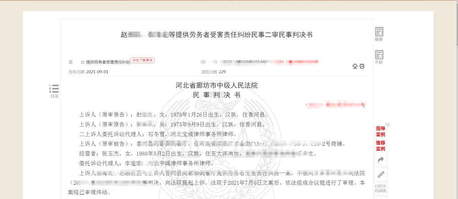Click the 点击了解更多 button
This screenshot has width=458, height=199.
coord(142,60)
